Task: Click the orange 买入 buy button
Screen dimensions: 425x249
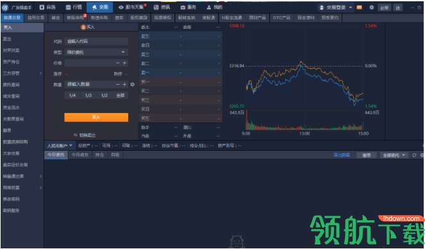Action: point(96,117)
